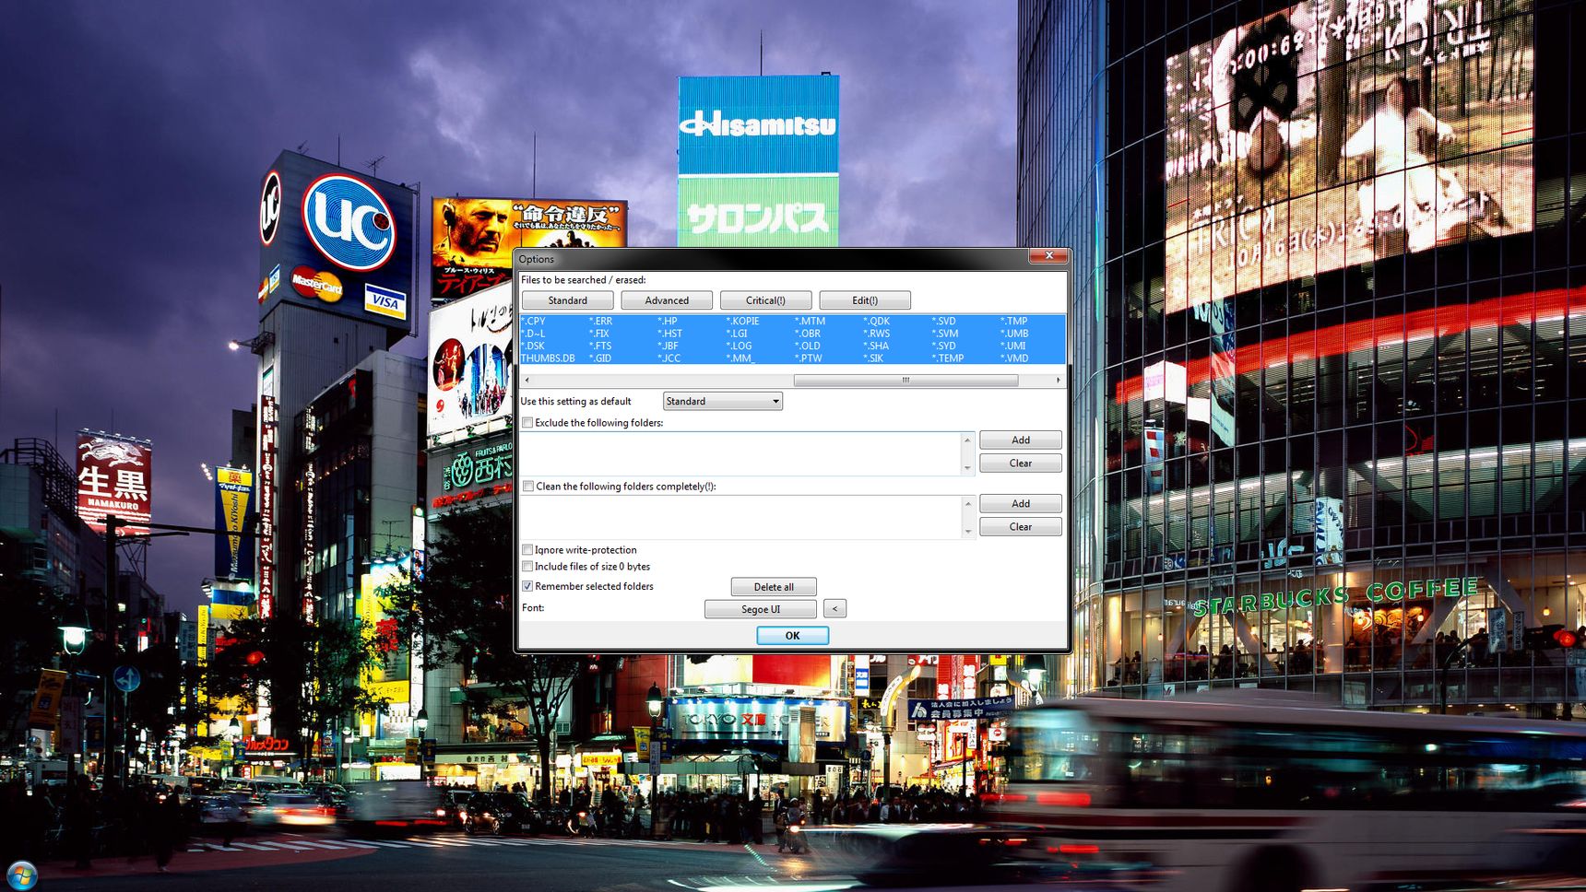1586x892 pixels.
Task: Select the *.OBR file pattern
Action: pyautogui.click(x=808, y=334)
